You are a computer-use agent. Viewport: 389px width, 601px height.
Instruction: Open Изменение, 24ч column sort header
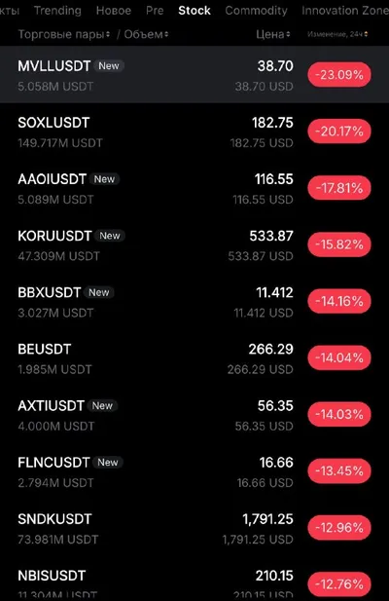click(337, 34)
